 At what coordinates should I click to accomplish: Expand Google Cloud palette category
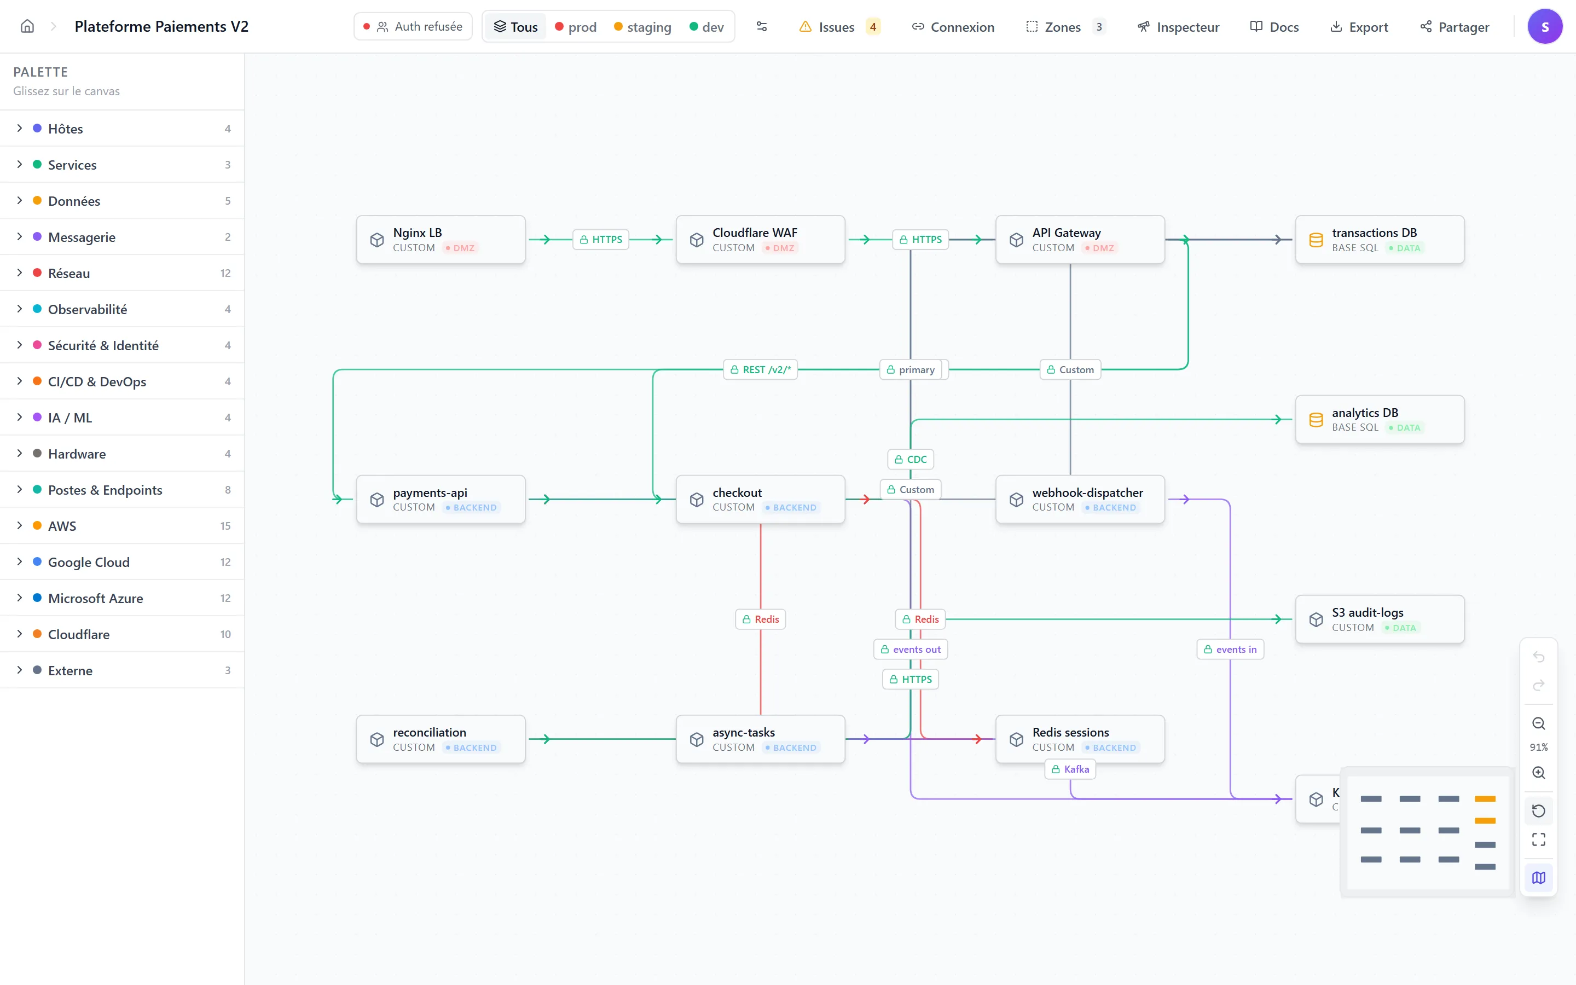point(123,562)
